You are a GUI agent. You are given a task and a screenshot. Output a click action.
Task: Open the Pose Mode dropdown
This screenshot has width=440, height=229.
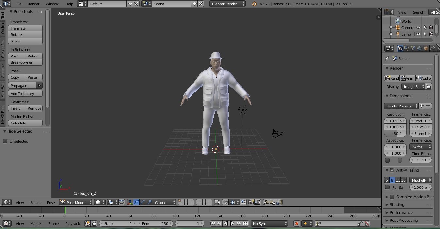tap(76, 202)
